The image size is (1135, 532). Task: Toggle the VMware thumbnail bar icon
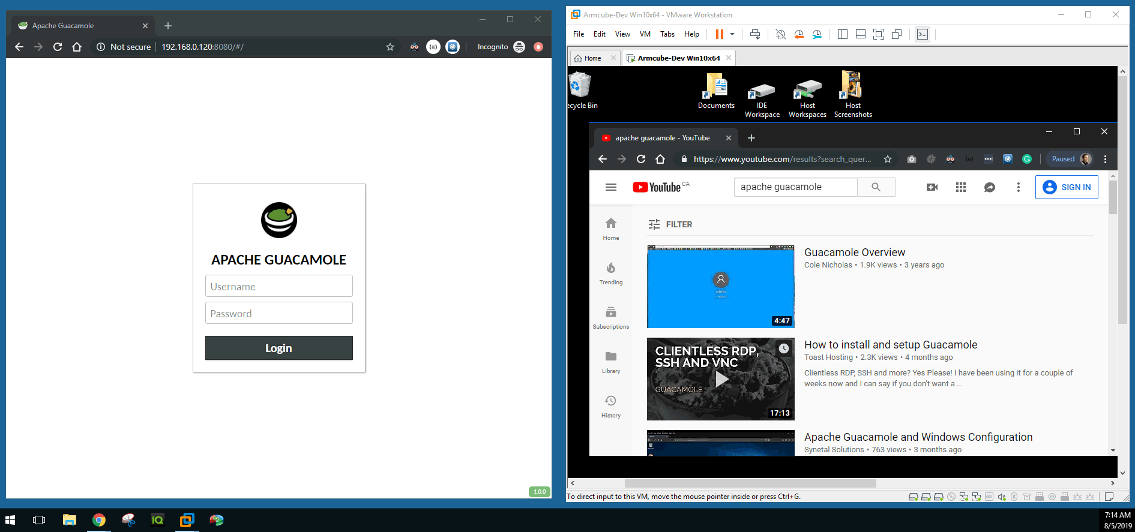(860, 34)
